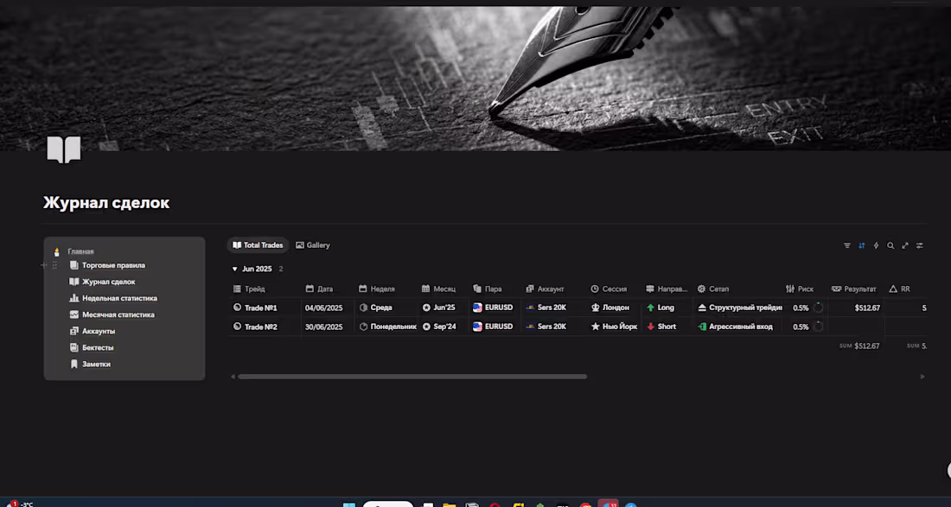Click the bar-chart icon beside Недельная статистика

(x=73, y=298)
